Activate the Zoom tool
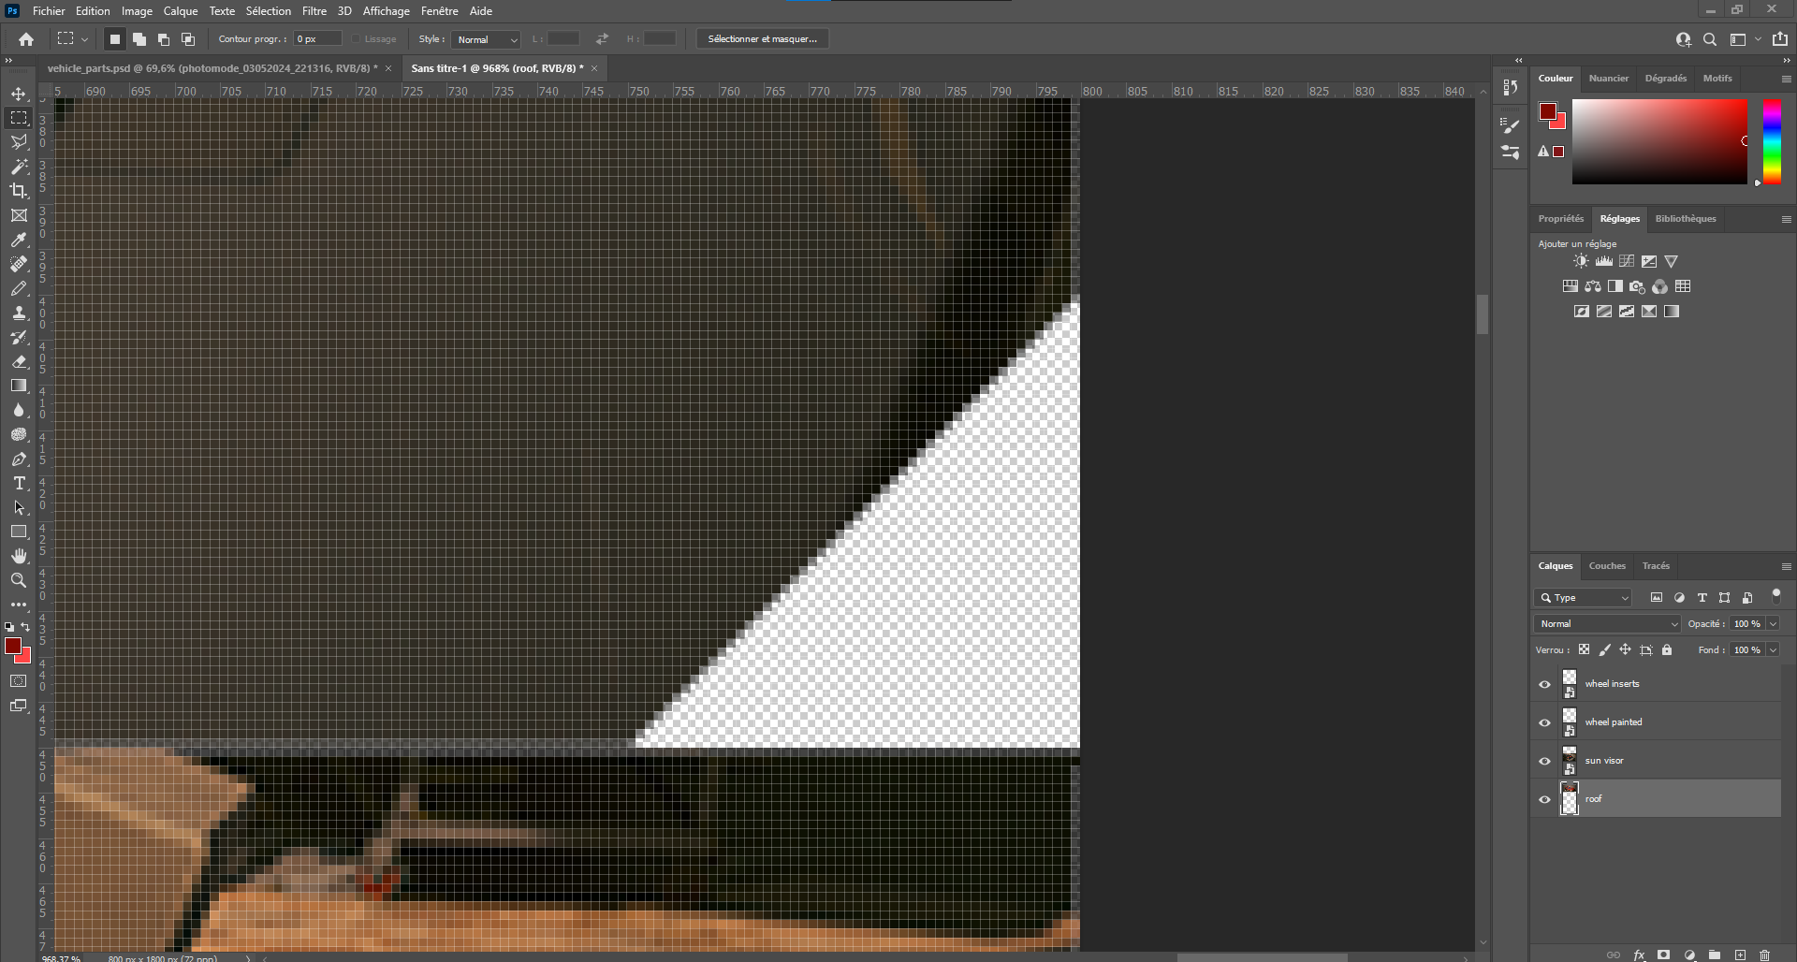The height and width of the screenshot is (962, 1797). pos(19,580)
